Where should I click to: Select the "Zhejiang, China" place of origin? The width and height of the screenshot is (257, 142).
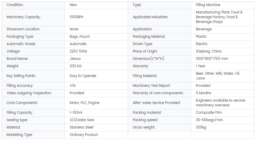click(x=208, y=51)
